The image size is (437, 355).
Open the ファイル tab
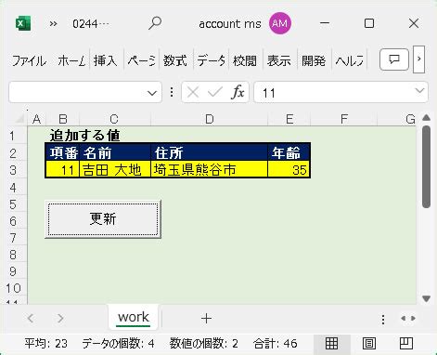click(x=29, y=60)
